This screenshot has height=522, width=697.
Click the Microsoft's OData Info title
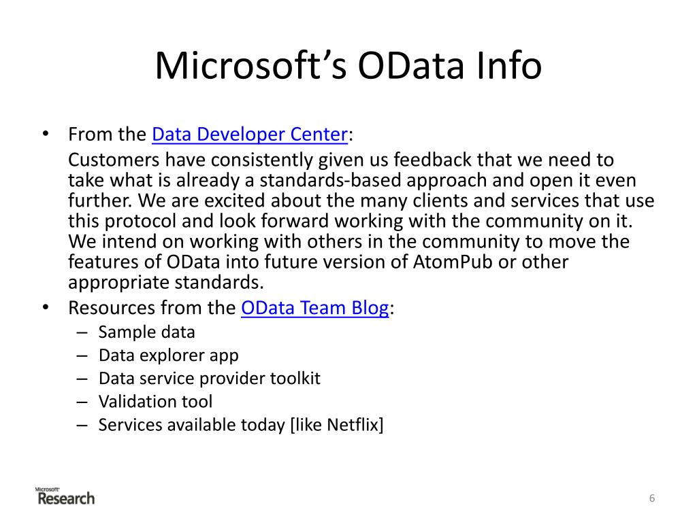(348, 65)
